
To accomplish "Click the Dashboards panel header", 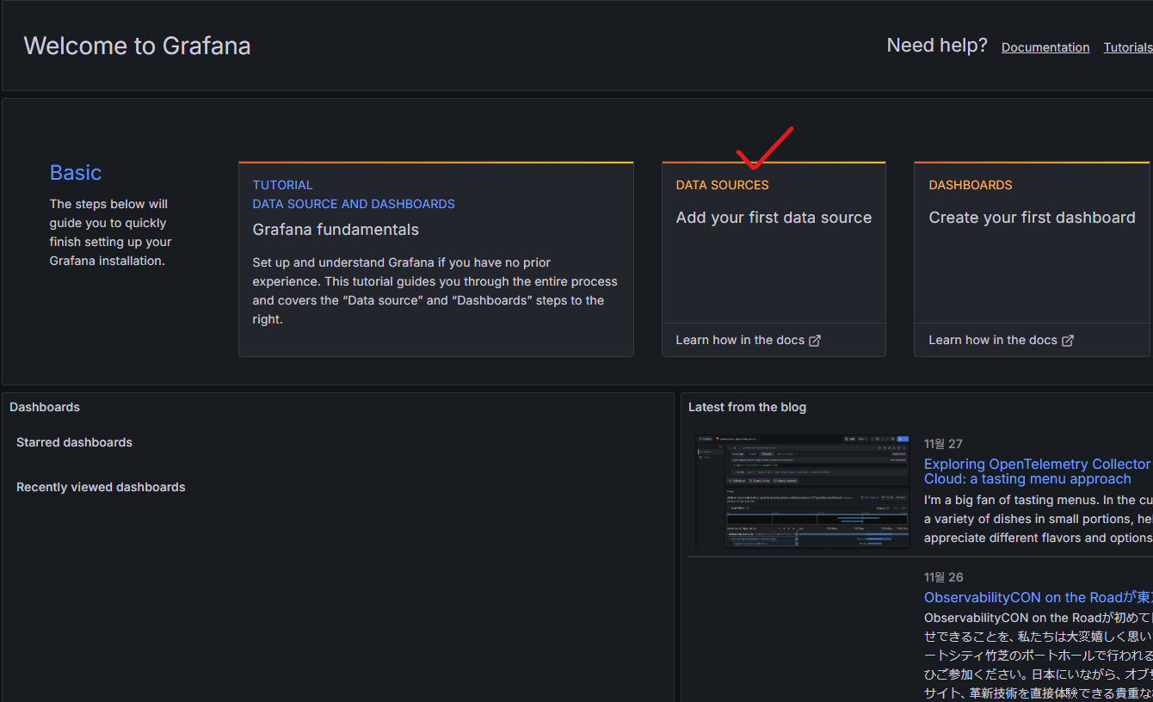I will pyautogui.click(x=45, y=406).
